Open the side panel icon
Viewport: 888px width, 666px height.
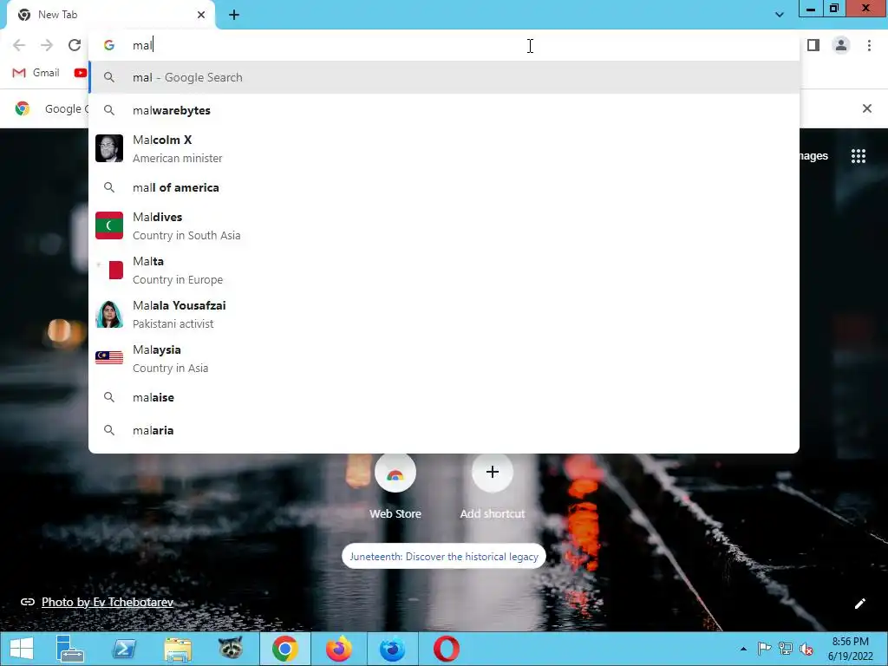[x=813, y=45]
